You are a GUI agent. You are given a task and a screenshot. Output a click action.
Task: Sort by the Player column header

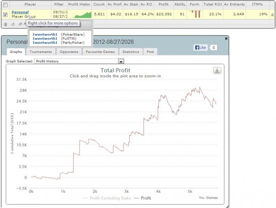coord(30,4)
